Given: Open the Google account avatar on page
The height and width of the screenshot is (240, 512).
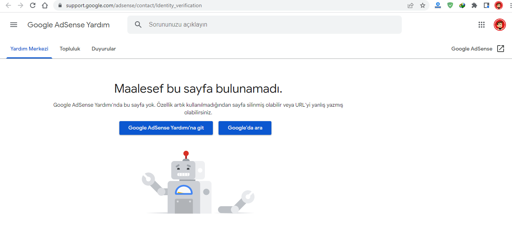Looking at the screenshot, I should coord(500,25).
